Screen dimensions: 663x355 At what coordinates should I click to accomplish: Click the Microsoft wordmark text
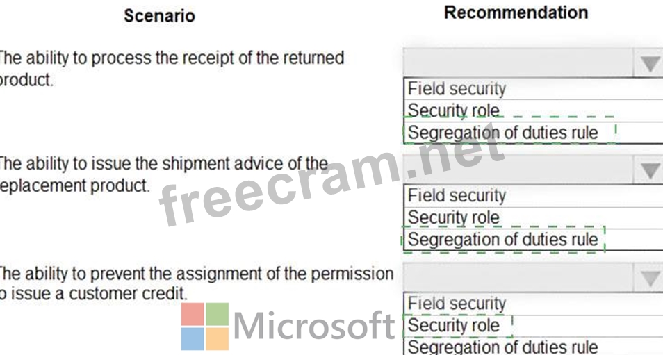[314, 326]
